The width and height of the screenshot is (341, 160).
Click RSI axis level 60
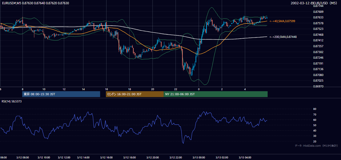pyautogui.click(x=315, y=120)
